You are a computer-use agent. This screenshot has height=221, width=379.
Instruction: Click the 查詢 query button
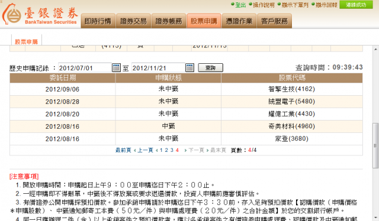pos(211,68)
